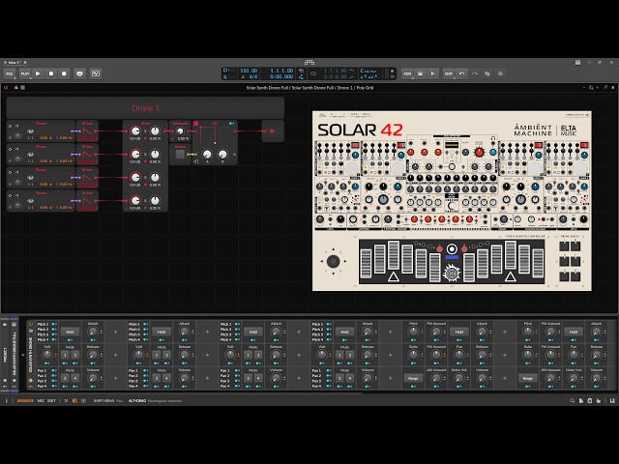This screenshot has height=464, width=619.
Task: Expand the device with the plus on its left edge
Action: coord(23,355)
